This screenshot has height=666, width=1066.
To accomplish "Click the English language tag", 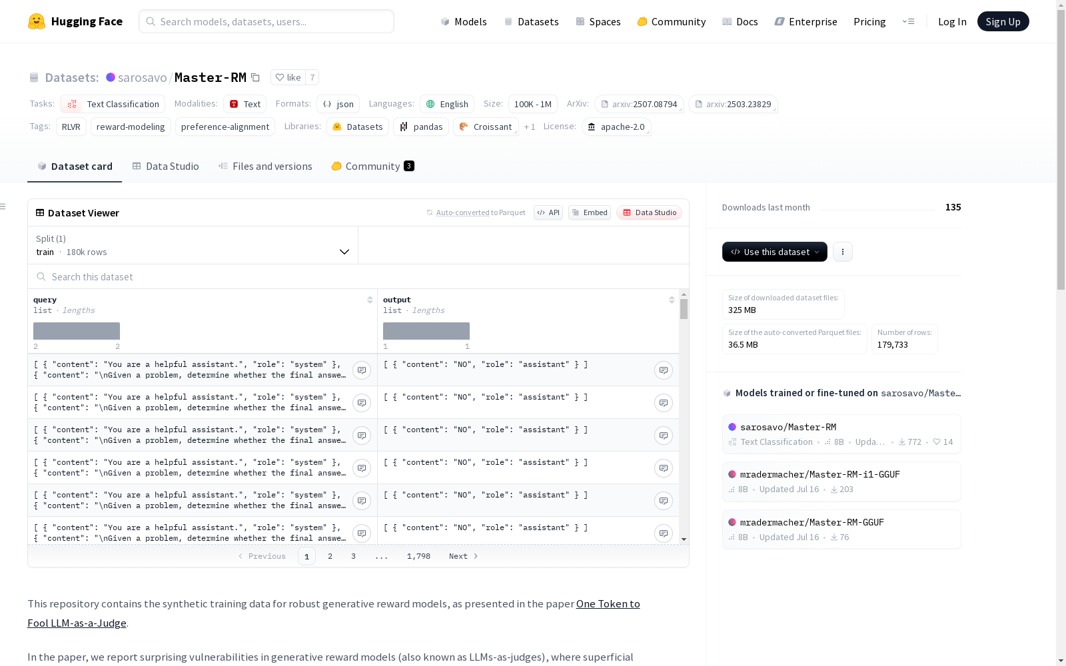I will tap(447, 104).
